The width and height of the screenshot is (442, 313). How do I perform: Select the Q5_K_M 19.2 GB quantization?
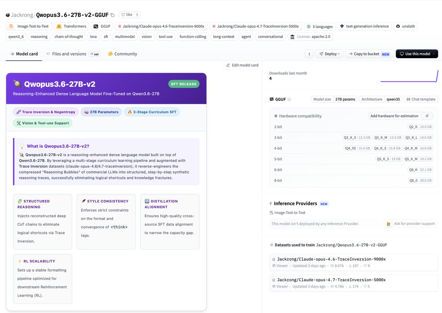click(418, 159)
